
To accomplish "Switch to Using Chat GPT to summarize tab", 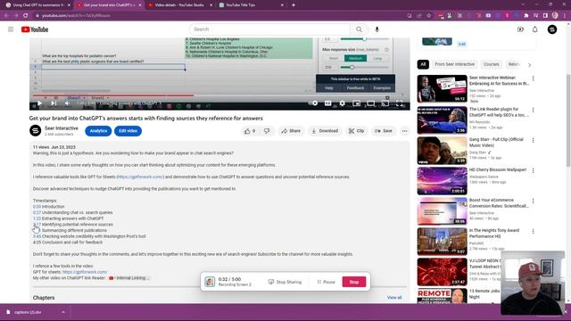I will tap(37, 5).
